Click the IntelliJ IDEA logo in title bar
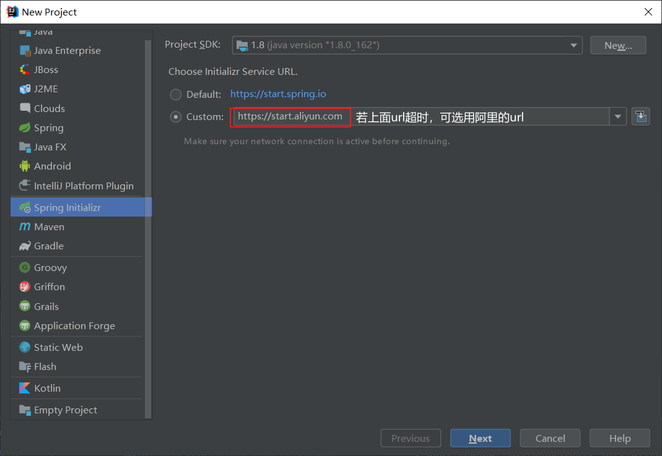Image resolution: width=662 pixels, height=456 pixels. [x=12, y=12]
